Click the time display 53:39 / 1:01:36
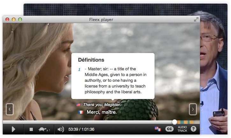Image resolution: width=231 pixels, height=138 pixels. (81, 129)
